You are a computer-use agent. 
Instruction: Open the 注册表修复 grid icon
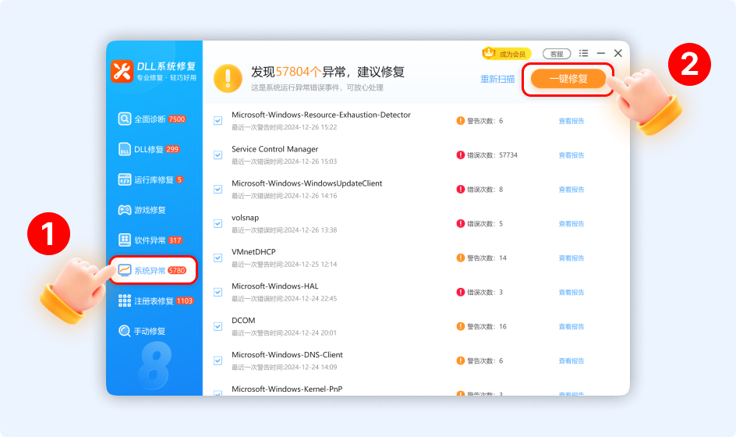125,300
